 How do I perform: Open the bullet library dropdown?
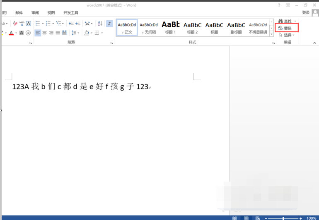43,24
